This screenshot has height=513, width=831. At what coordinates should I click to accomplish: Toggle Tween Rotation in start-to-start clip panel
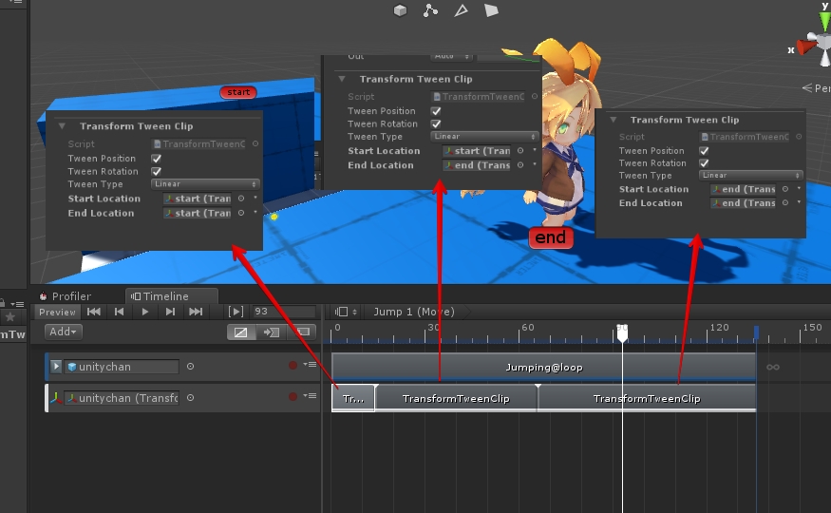pos(157,171)
